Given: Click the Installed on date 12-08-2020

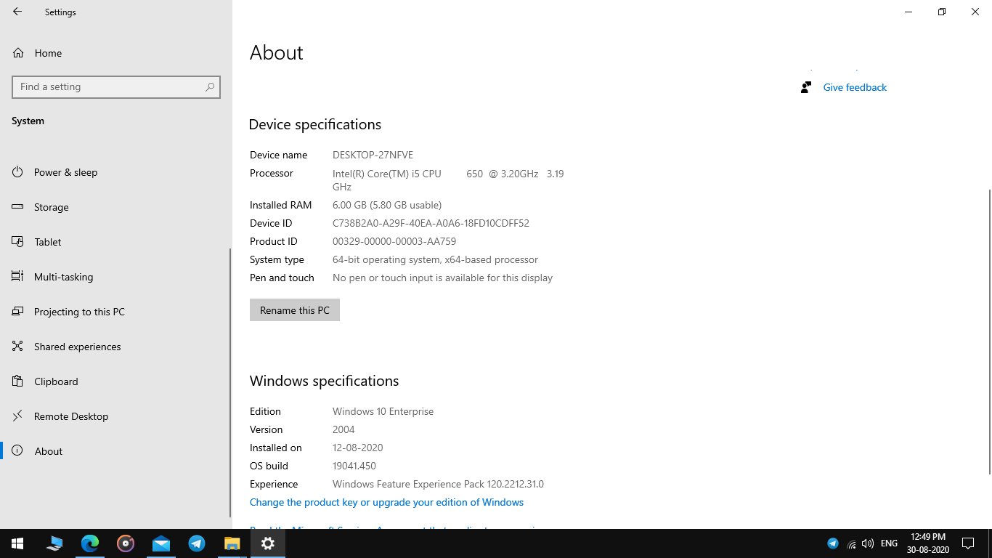Looking at the screenshot, I should (357, 448).
